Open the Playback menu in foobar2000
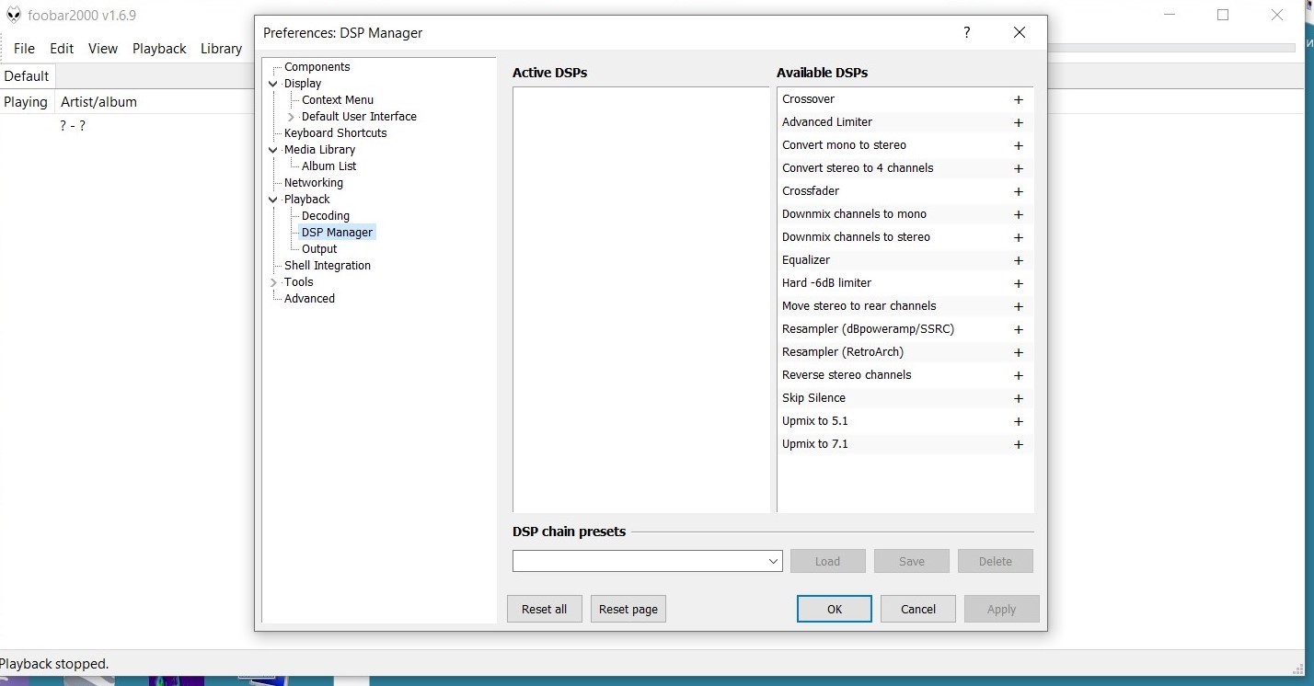This screenshot has height=686, width=1314. (159, 49)
